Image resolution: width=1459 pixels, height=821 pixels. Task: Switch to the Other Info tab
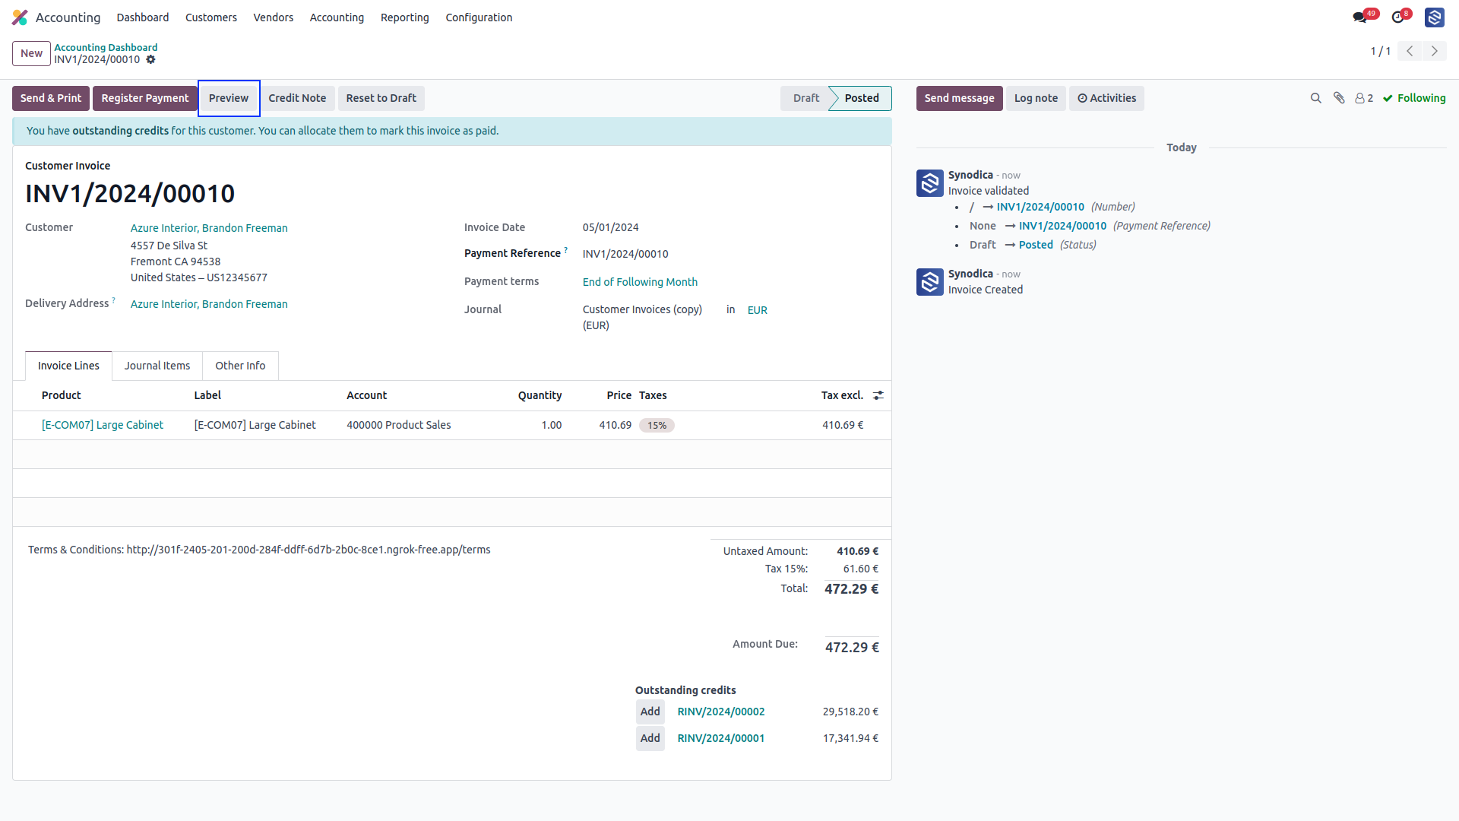(x=240, y=366)
